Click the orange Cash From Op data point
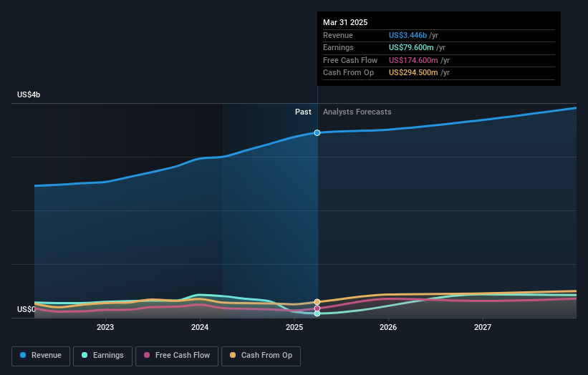Screen dimensions: 588x375 pos(317,302)
